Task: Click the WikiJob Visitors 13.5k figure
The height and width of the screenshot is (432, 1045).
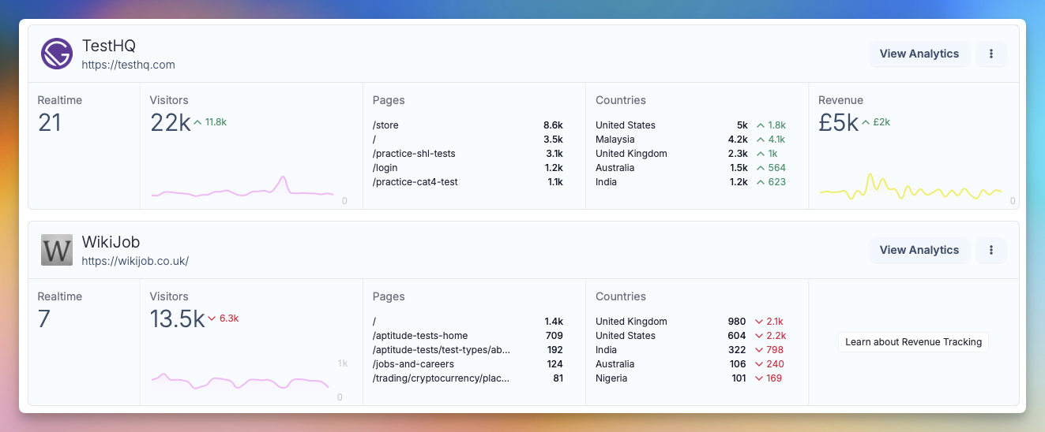Action: (x=177, y=319)
